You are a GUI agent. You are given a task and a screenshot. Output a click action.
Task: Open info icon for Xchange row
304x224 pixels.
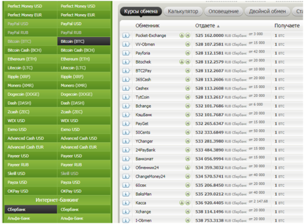126,212
